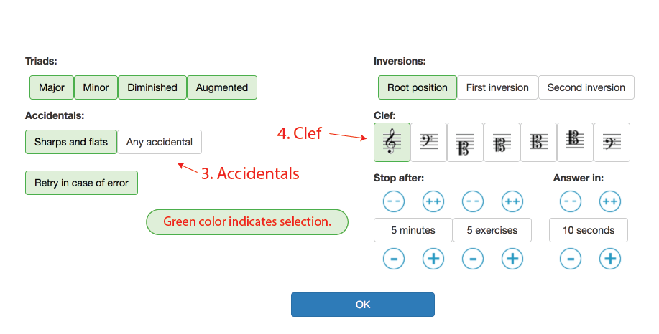Select the alto C clef
Image resolution: width=659 pixels, height=334 pixels.
click(538, 142)
